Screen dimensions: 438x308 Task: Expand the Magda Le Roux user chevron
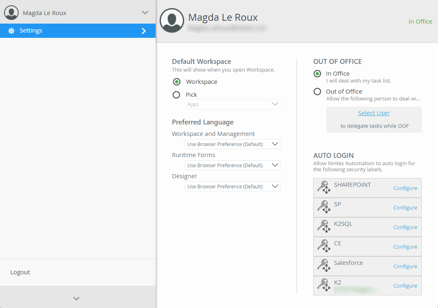(x=145, y=13)
